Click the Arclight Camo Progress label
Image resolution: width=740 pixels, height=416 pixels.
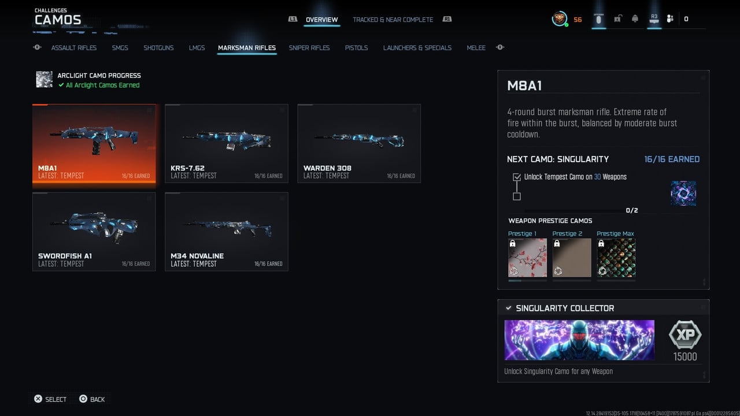[99, 75]
